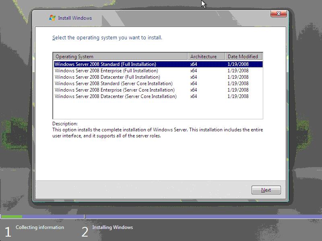Click the Windows flag icon in title bar

tap(52, 18)
